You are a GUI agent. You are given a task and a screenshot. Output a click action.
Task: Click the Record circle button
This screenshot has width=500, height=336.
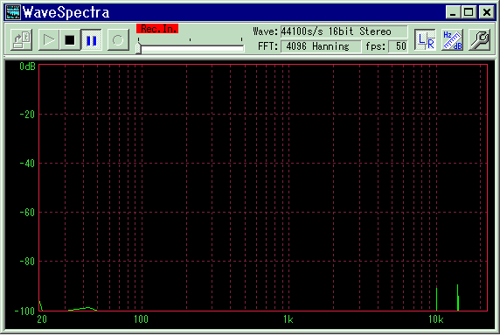tap(118, 40)
